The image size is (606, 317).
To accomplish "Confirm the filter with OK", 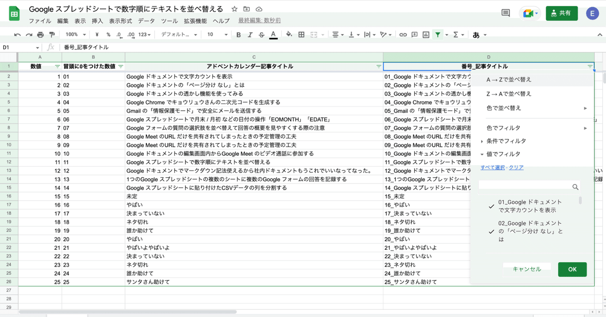I will [572, 269].
